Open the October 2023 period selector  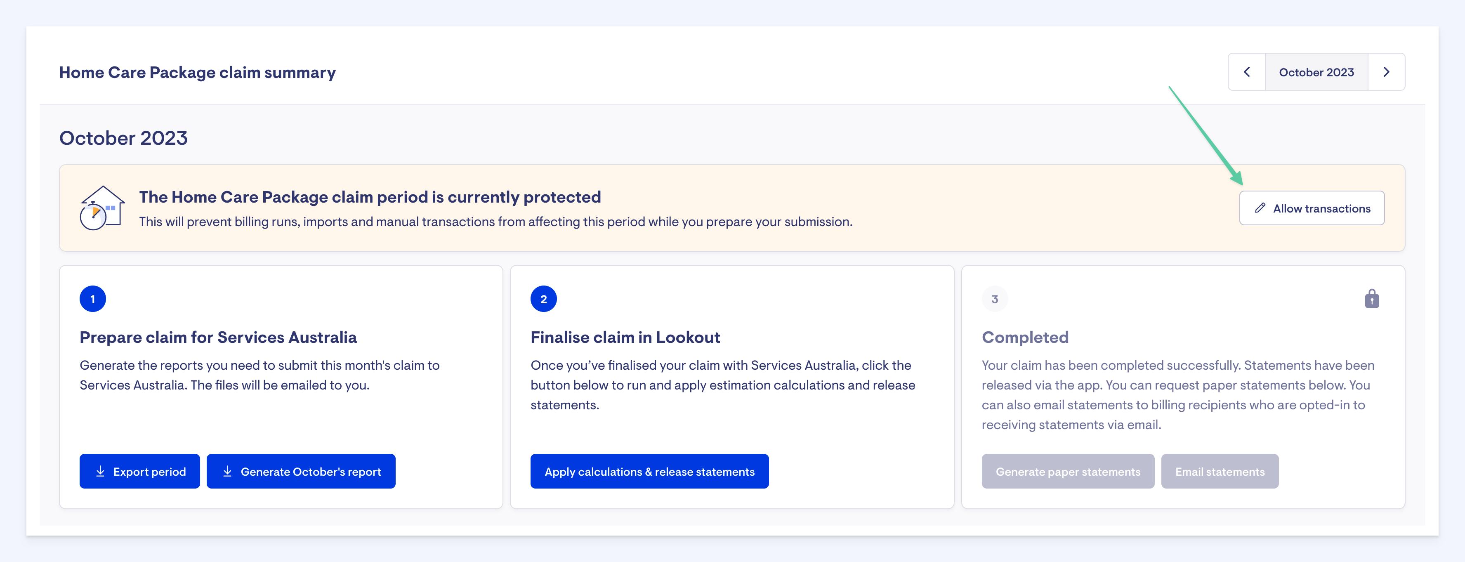pyautogui.click(x=1316, y=72)
